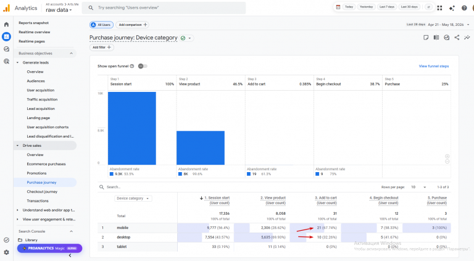Click the help icon beside Show open funnel
This screenshot has width=474, height=261.
(x=132, y=66)
